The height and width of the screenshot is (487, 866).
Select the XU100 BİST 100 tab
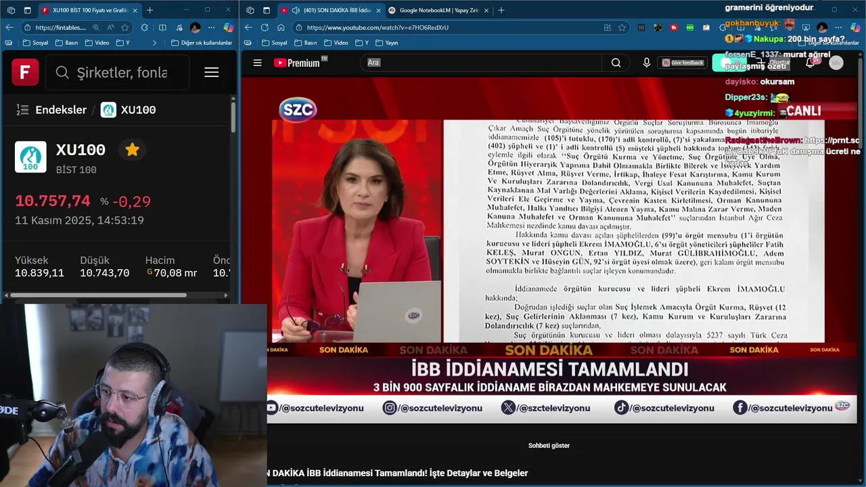coord(89,10)
